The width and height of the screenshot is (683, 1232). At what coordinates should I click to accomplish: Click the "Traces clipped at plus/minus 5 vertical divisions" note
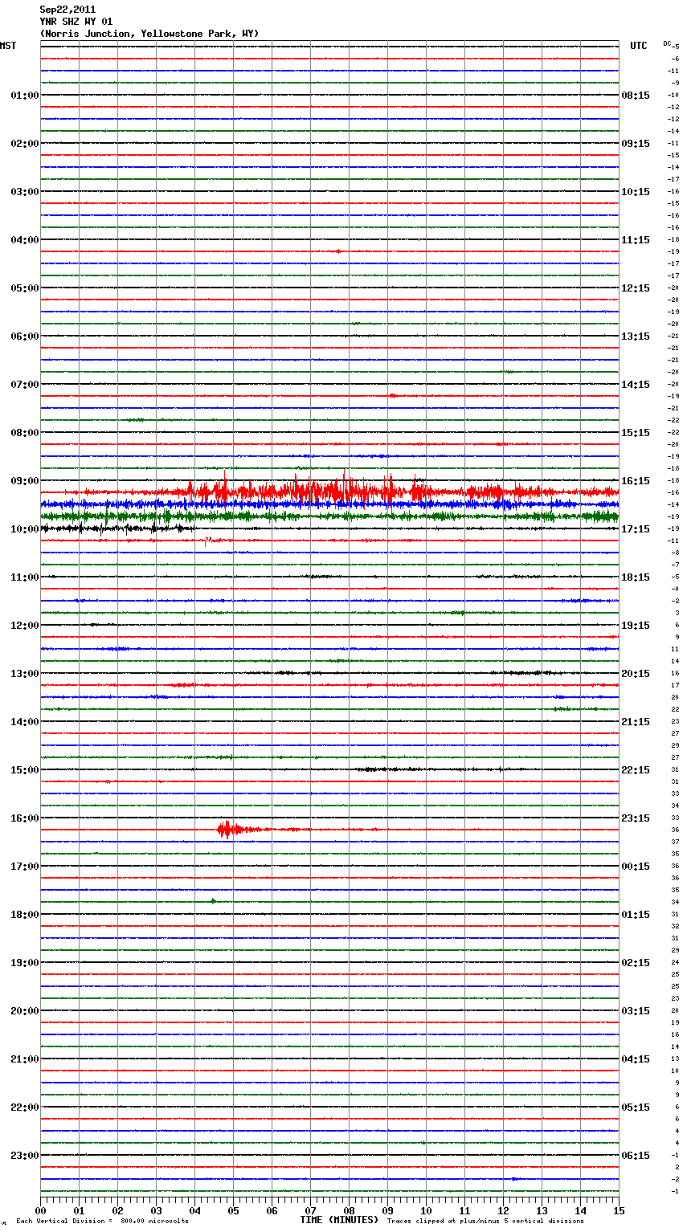pos(485,1221)
